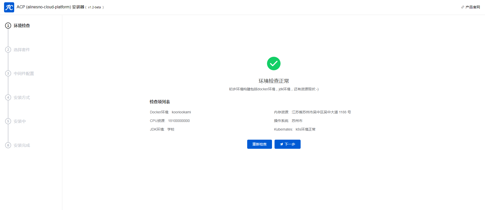Viewport: 485px width, 210px height.
Task: Select the 安装中 step label
Action: (x=20, y=121)
